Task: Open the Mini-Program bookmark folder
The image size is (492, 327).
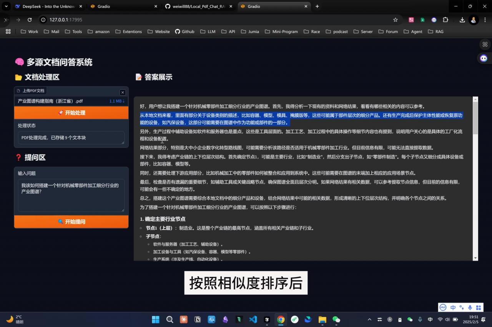Action: [x=281, y=31]
